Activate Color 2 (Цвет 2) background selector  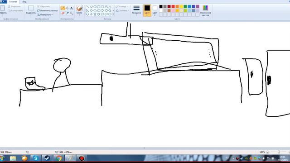pos(155,10)
